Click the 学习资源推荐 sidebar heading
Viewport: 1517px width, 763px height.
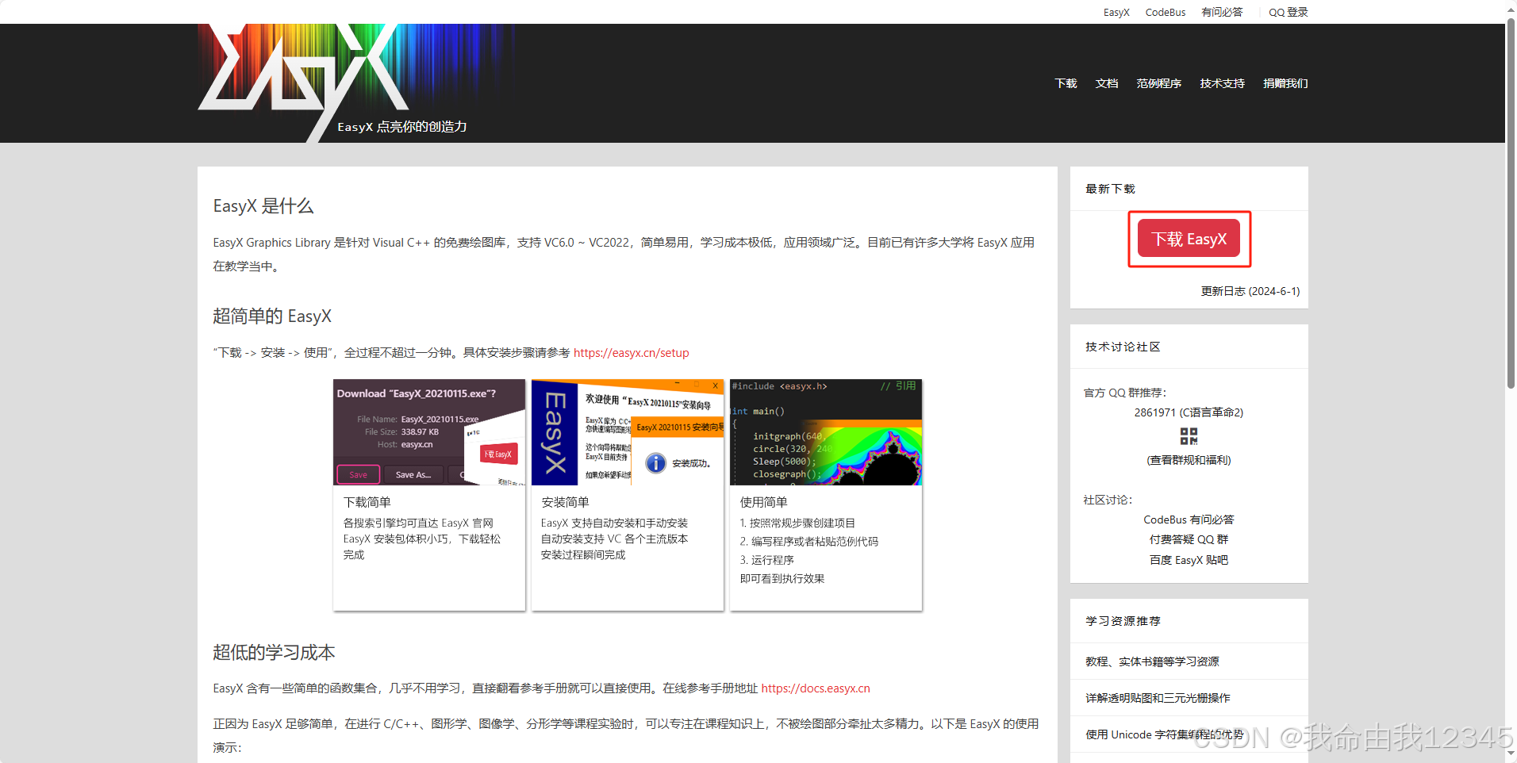[1123, 621]
